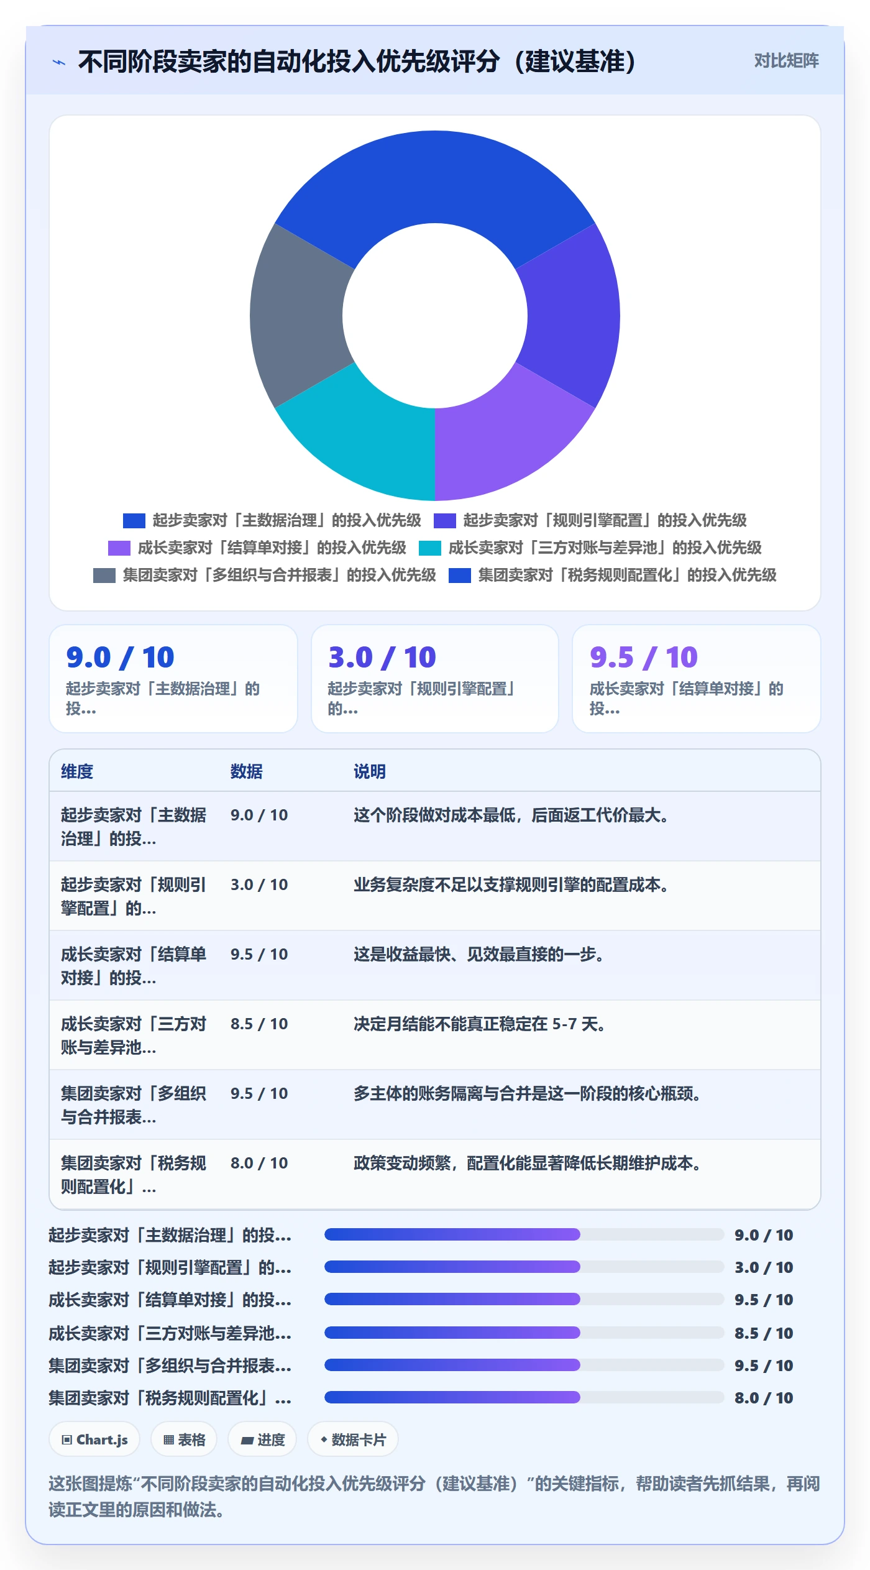Select the 3.0 / 10 table cell
The image size is (870, 1570).
pos(259,884)
